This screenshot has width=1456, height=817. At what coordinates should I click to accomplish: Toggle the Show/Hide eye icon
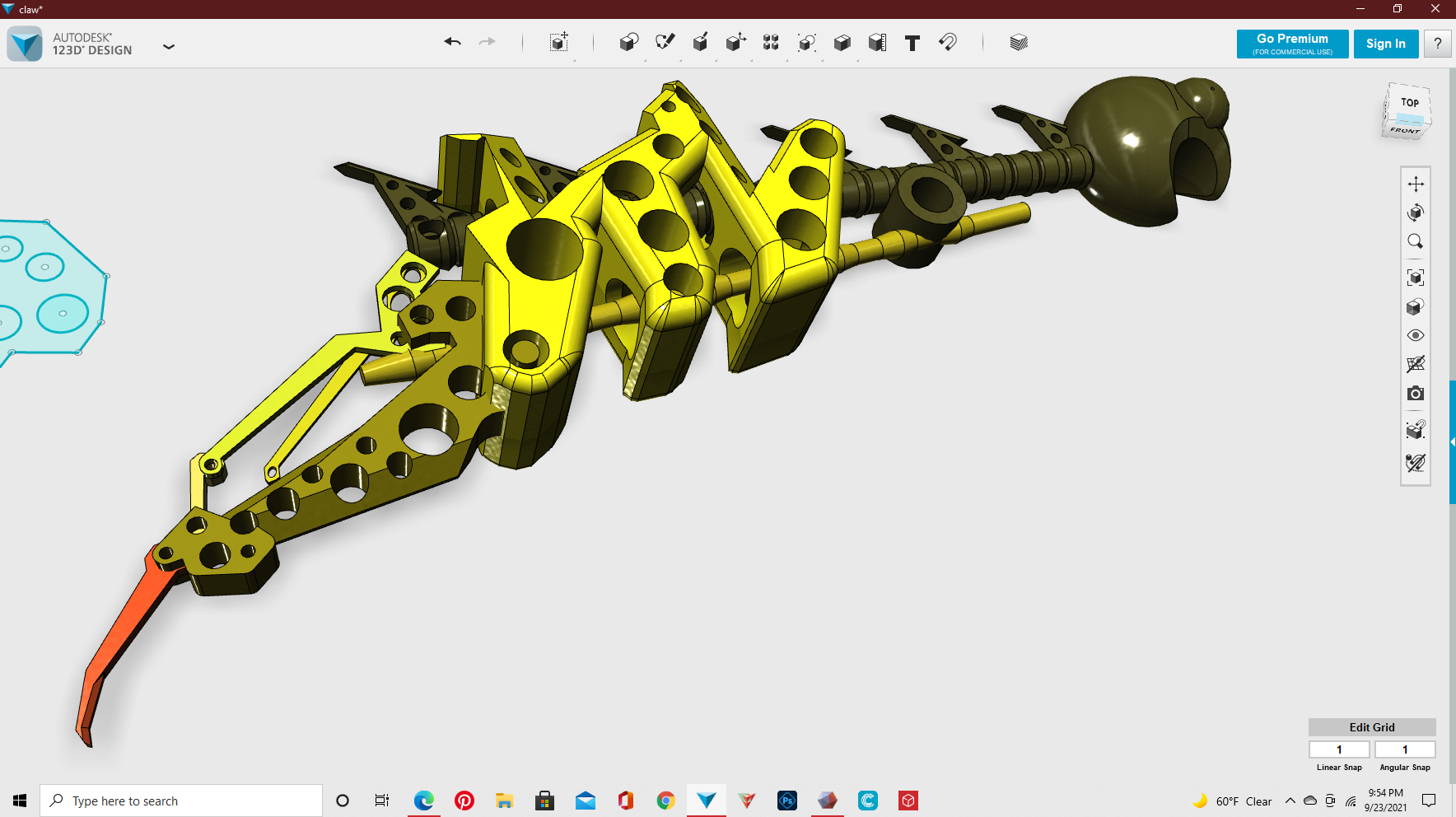pyautogui.click(x=1415, y=335)
